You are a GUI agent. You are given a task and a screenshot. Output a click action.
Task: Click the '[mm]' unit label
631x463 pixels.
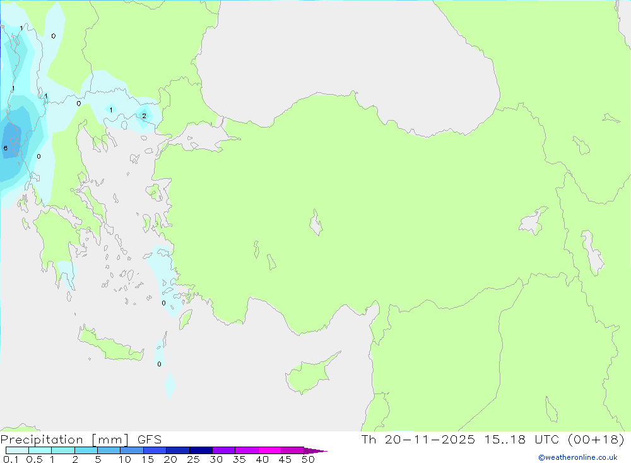point(110,440)
